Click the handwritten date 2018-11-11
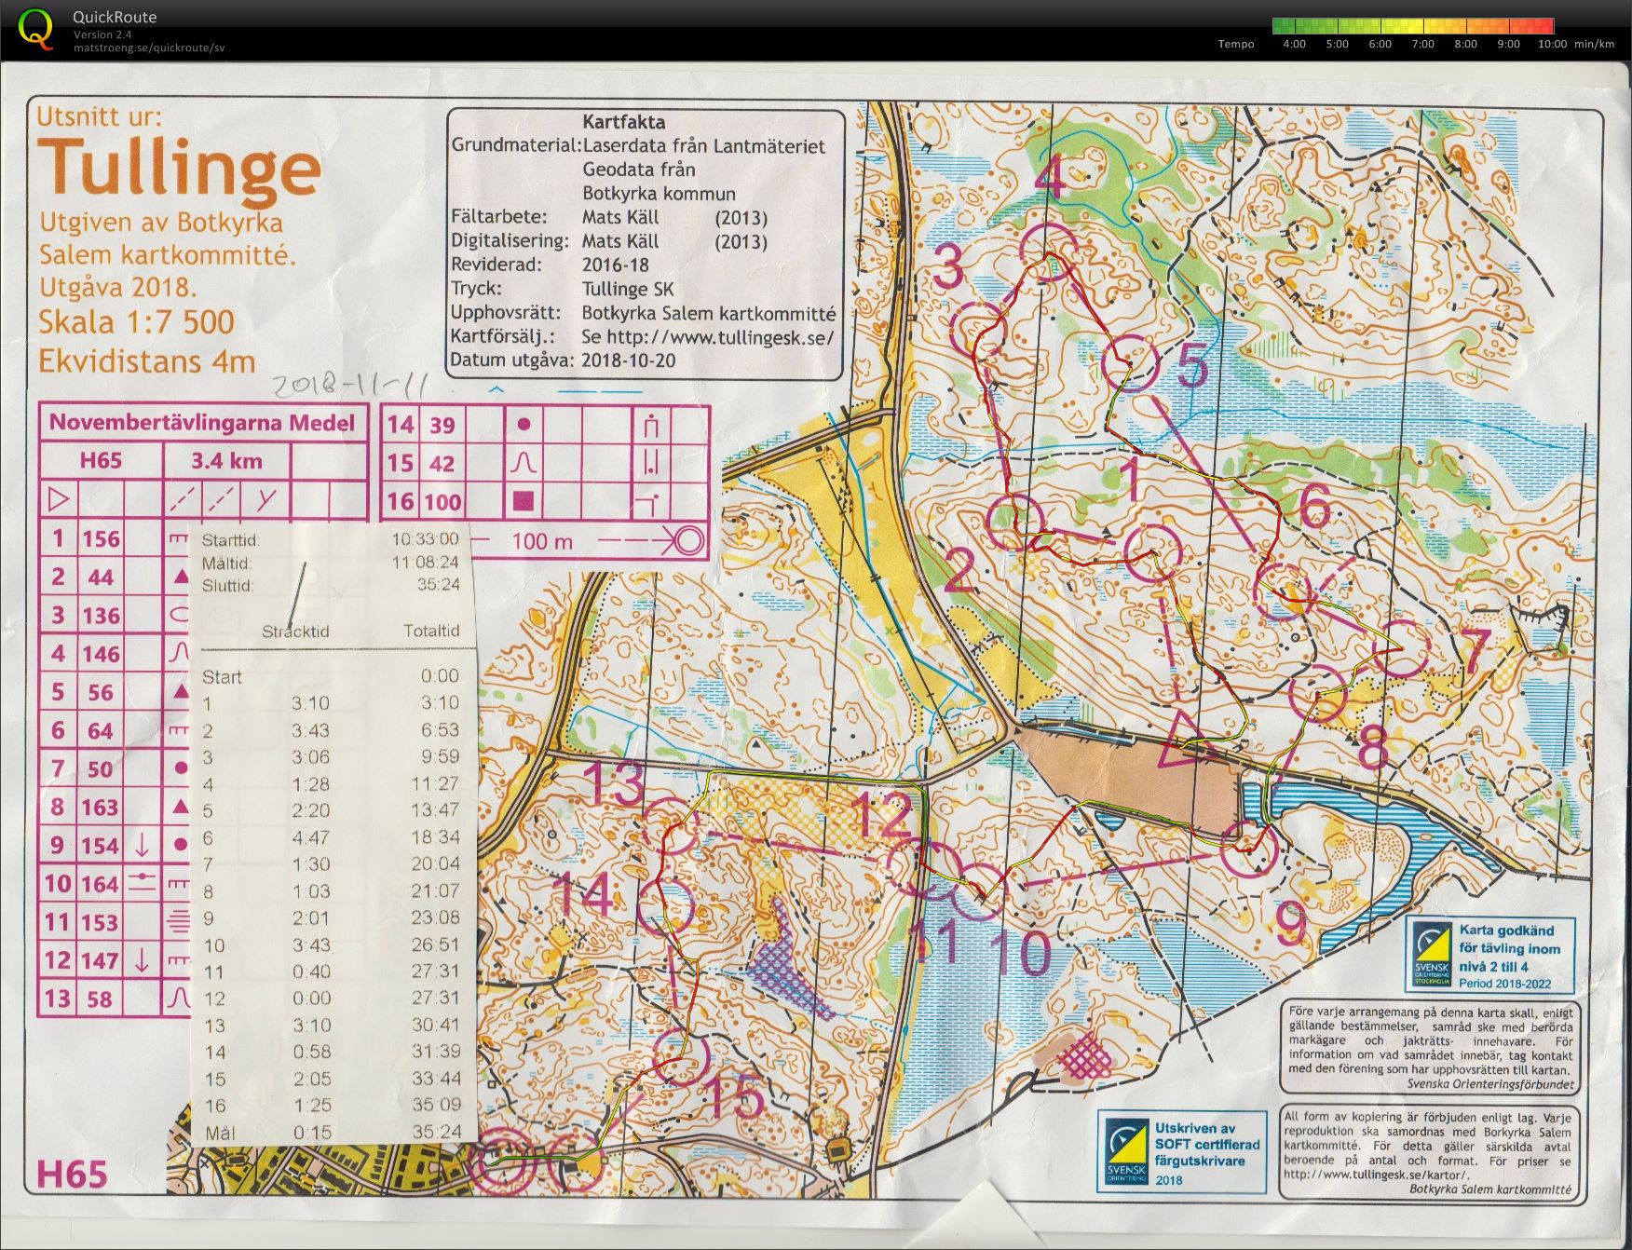 coord(338,384)
